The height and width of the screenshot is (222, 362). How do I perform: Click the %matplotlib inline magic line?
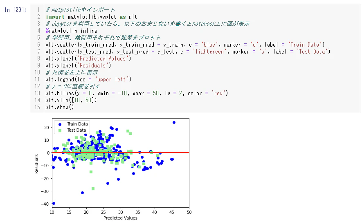[x=71, y=31]
